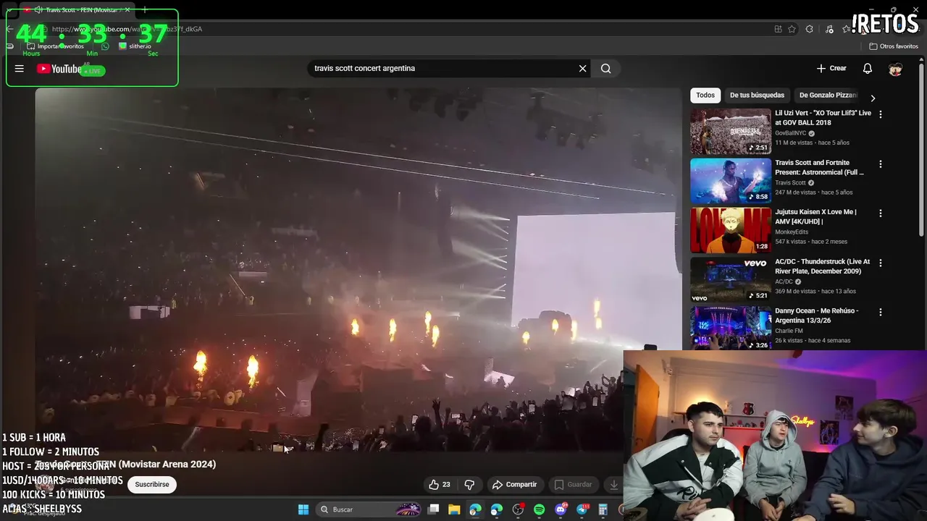Open the Crear upload menu

pos(831,68)
